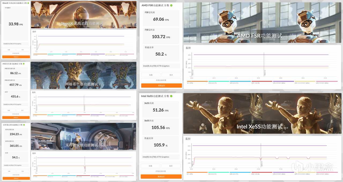
Task: Click green validity check in sampler feedback (采样器反馈) panel
Action: (x=23, y=125)
